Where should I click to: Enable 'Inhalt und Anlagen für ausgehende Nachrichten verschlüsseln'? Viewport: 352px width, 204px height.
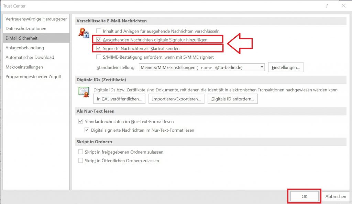click(x=99, y=31)
